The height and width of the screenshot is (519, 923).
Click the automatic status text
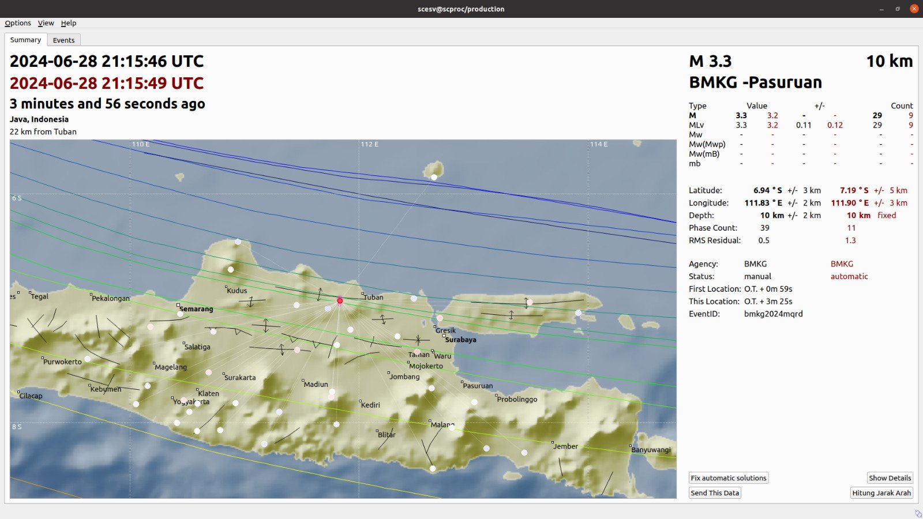point(849,276)
